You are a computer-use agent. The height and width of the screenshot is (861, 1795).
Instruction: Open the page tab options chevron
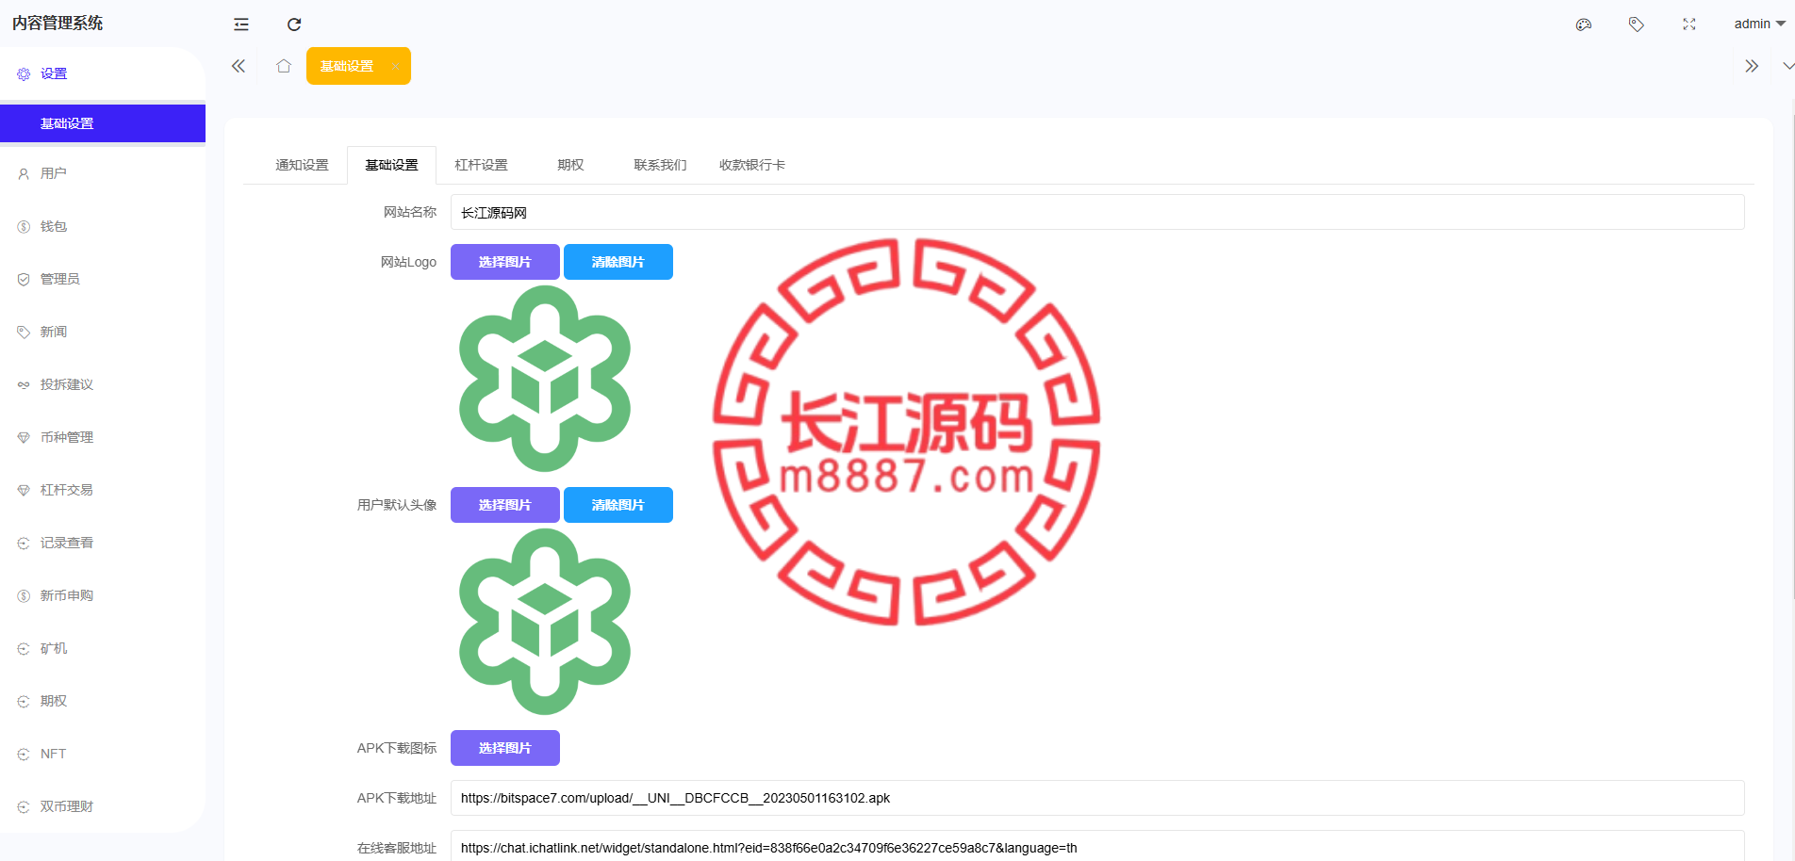(1787, 66)
